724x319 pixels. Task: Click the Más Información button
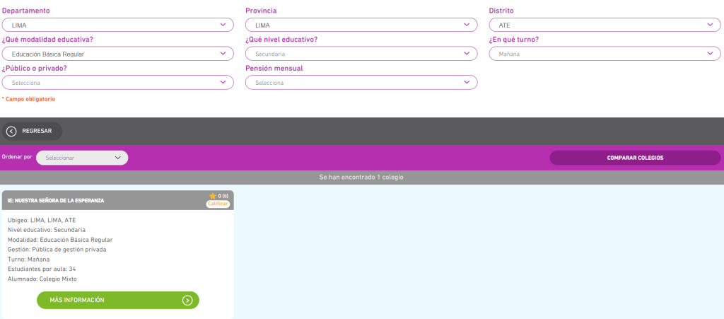117,300
